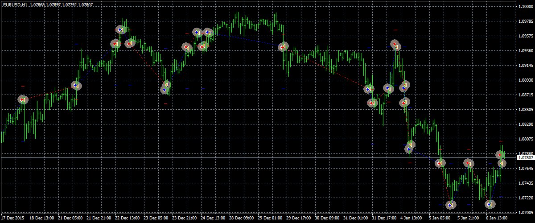535x223 pixels.
Task: Click the trade marker at the 6 Jan 13:00 low
Action: [490, 204]
